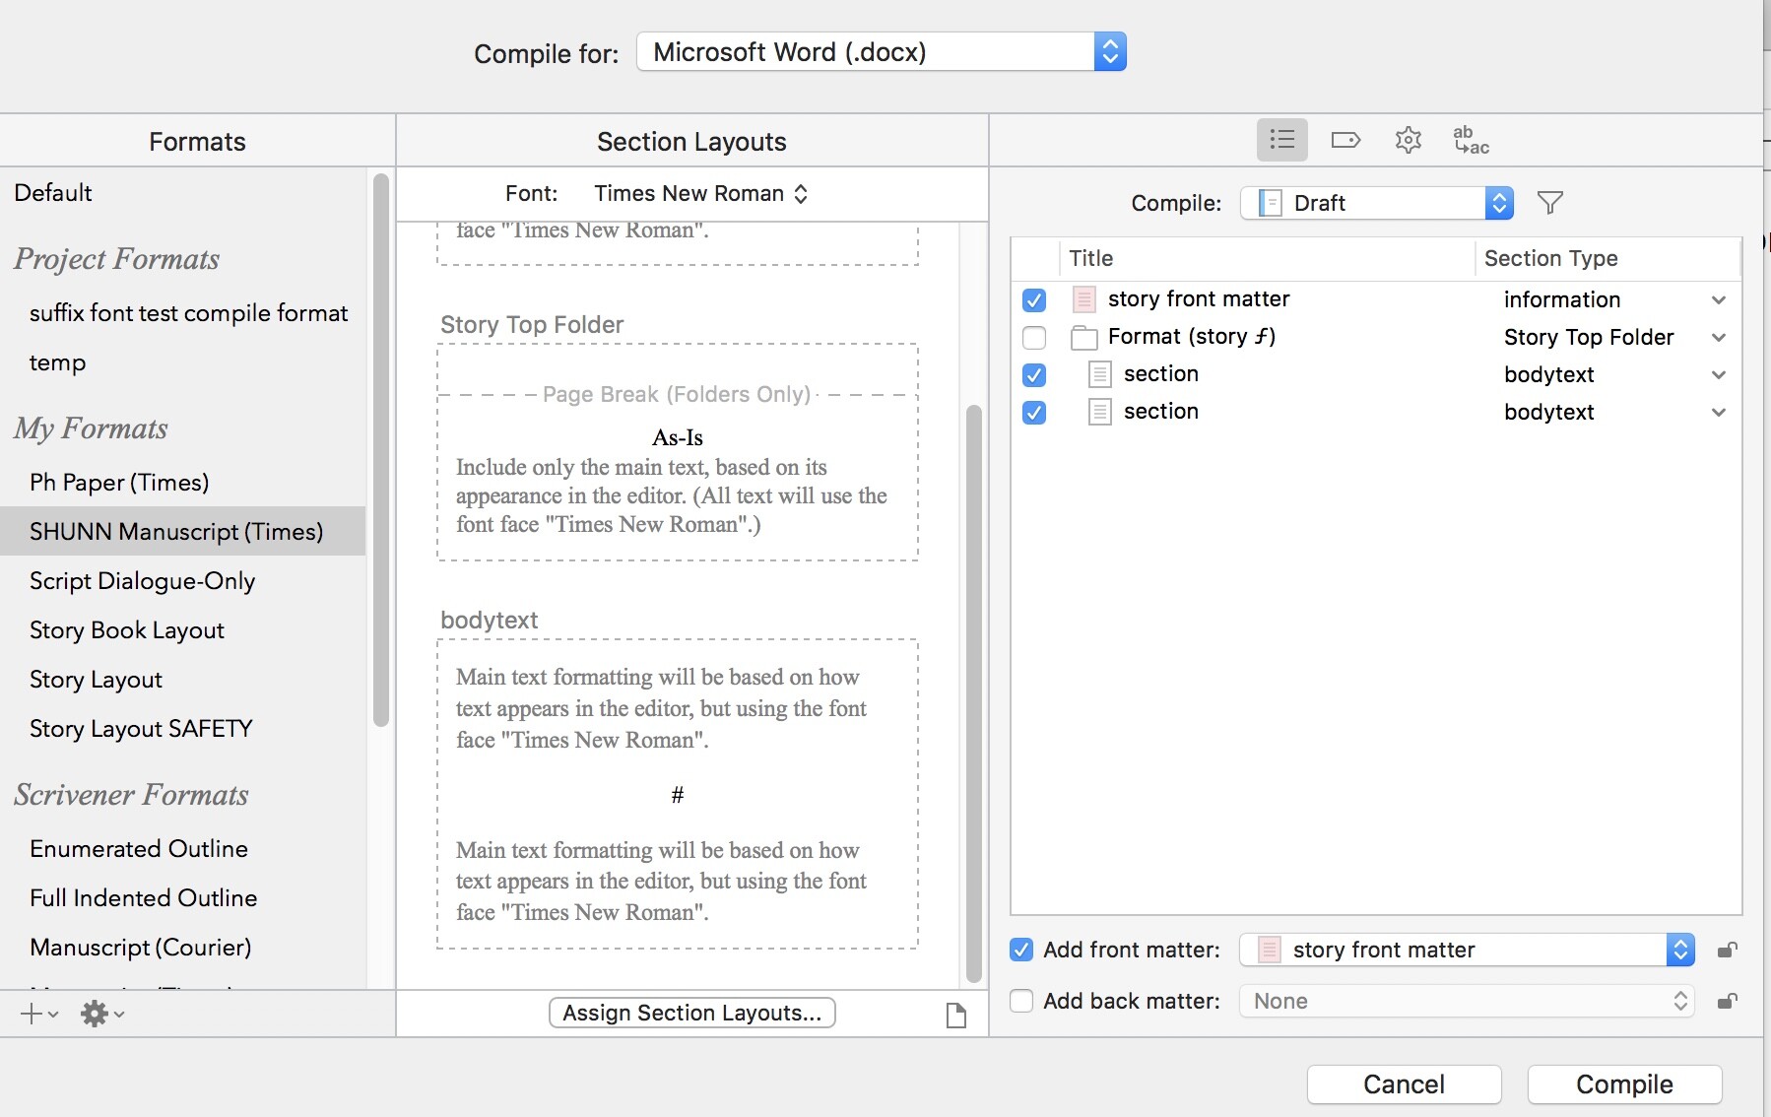Click the Compile button
Image resolution: width=1771 pixels, height=1117 pixels.
1624,1084
